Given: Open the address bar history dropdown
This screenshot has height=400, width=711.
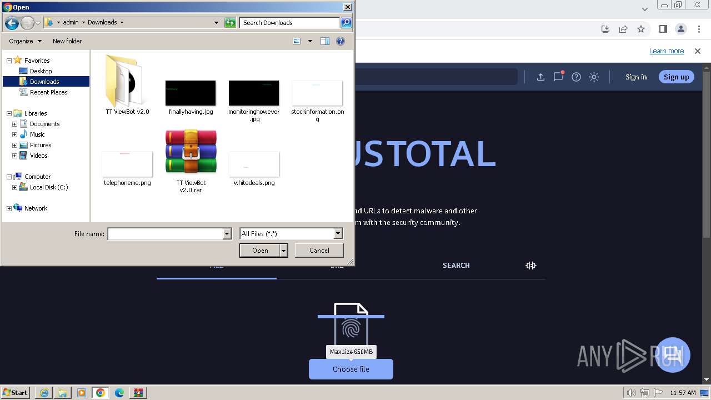Looking at the screenshot, I should point(216,23).
